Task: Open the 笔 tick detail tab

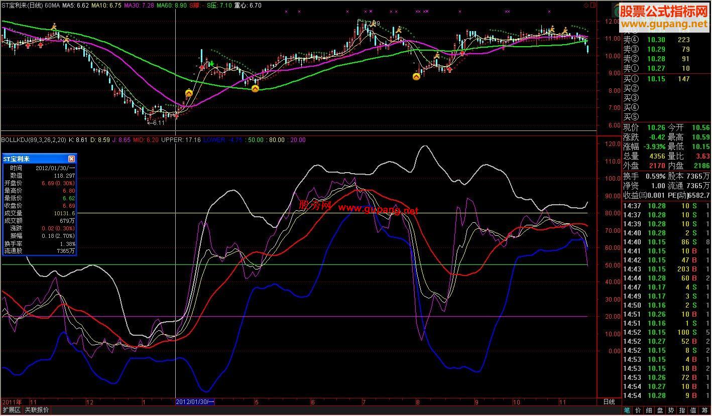Action: pyautogui.click(x=627, y=410)
